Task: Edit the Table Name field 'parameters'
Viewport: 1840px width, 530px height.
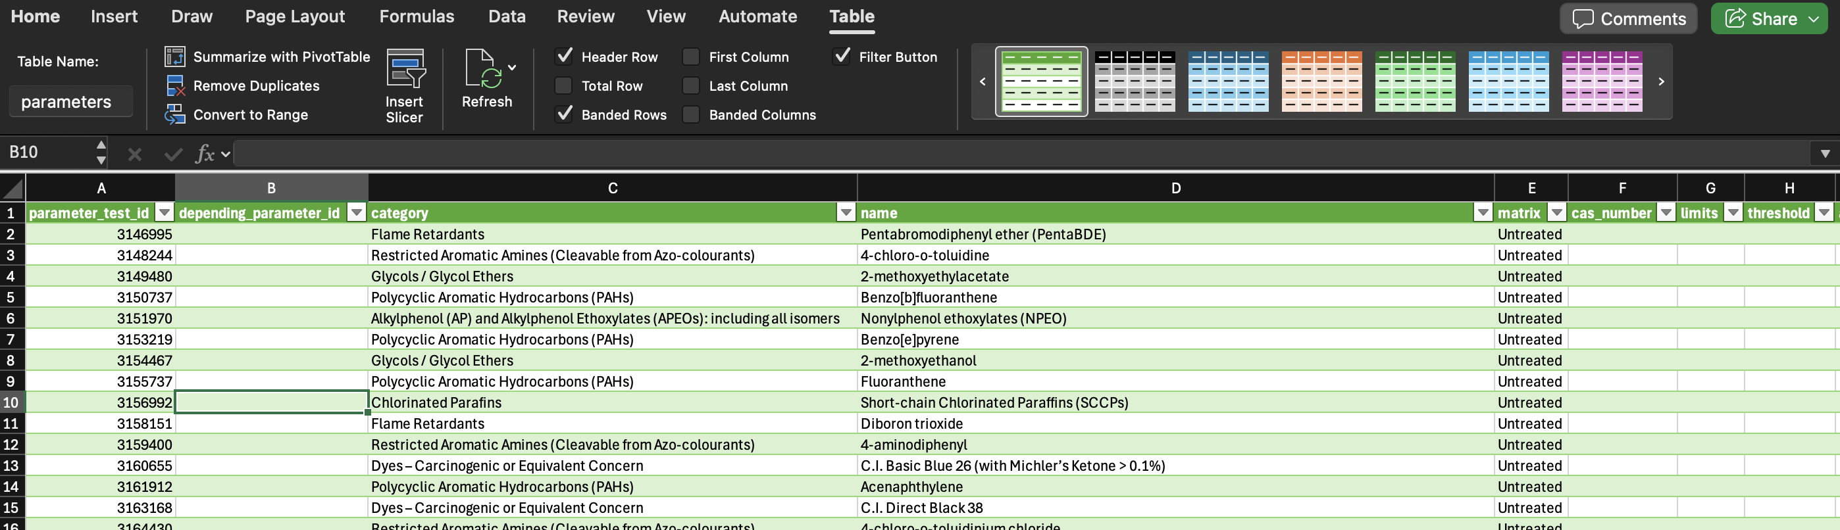Action: pos(70,101)
